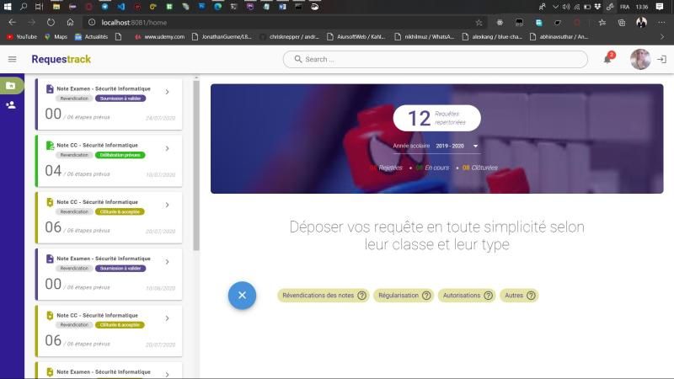The image size is (674, 379).
Task: Click the logout icon in header
Action: click(661, 59)
